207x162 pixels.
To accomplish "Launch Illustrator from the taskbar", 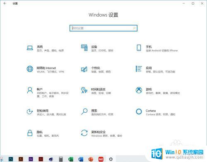I will pyautogui.click(x=21, y=159).
